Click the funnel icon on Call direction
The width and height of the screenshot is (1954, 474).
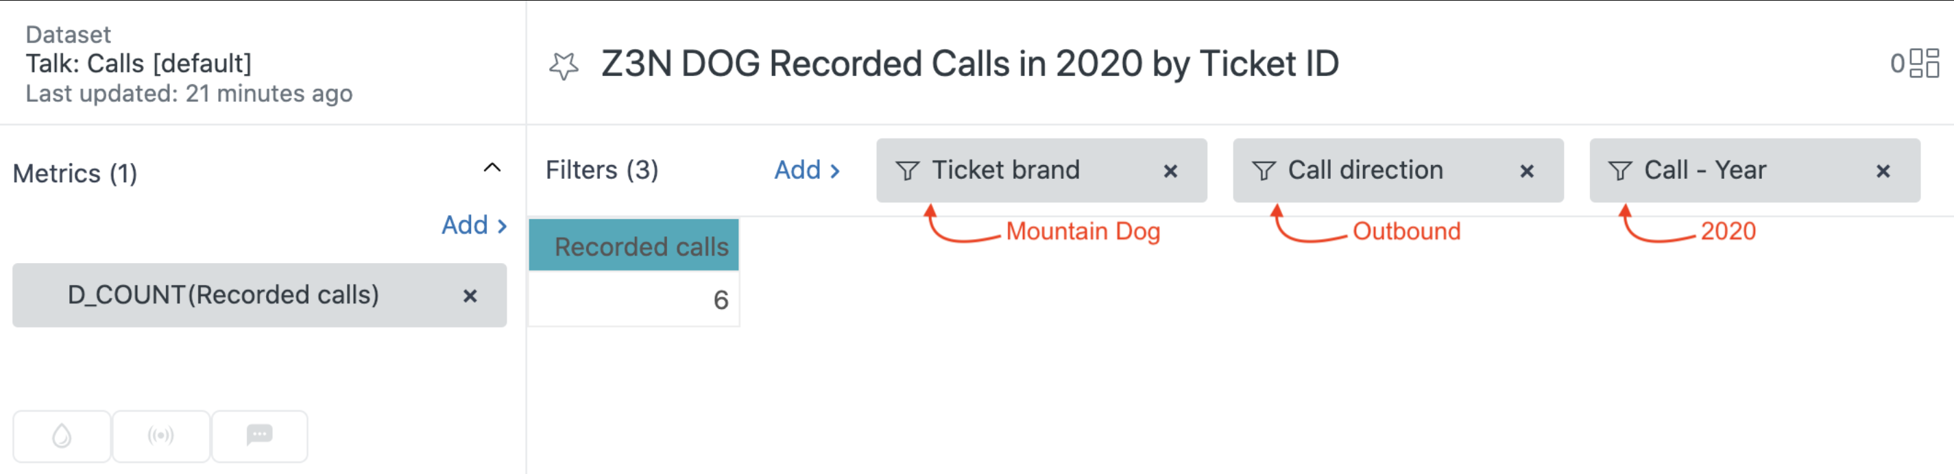point(1264,171)
